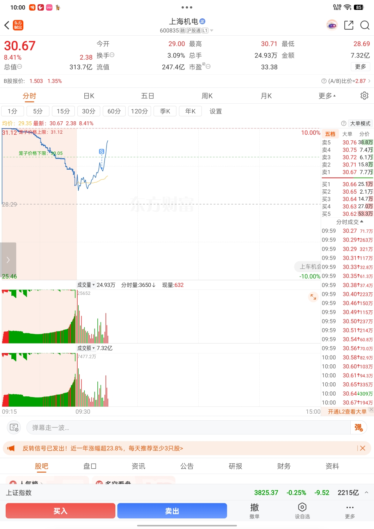Viewport: 374px width, 529px height.
Task: Tap 设自选 to add to watchlist
Action: (x=302, y=511)
